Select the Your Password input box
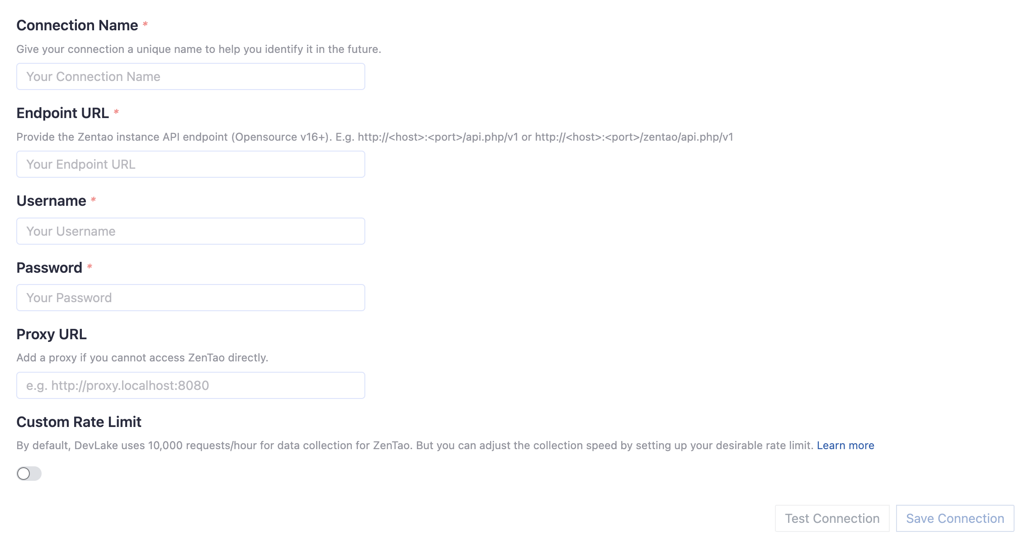The width and height of the screenshot is (1029, 550). (x=190, y=298)
